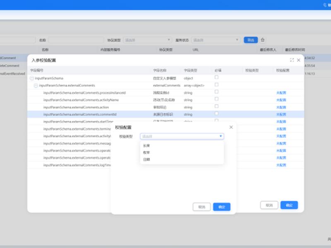Image resolution: width=331 pixels, height=248 pixels.
Task: Click the background row ending in nalEventReceived
Action: click(14, 74)
